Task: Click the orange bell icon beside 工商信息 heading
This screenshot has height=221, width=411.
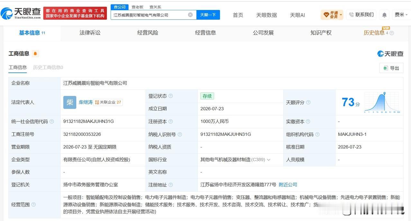Action: point(35,53)
